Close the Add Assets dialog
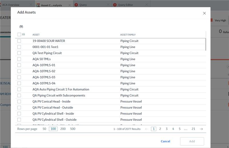Image resolution: width=229 pixels, height=148 pixels. click(204, 13)
